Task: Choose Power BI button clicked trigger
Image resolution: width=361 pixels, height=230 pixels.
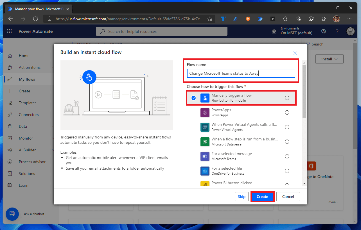Action: [242, 183]
